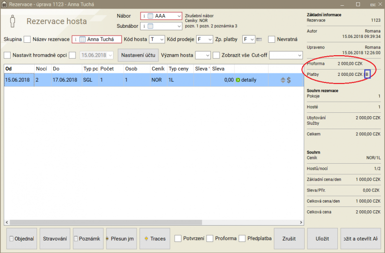Check the Potvrzení checkbox
The height and width of the screenshot is (253, 385).
tap(178, 238)
